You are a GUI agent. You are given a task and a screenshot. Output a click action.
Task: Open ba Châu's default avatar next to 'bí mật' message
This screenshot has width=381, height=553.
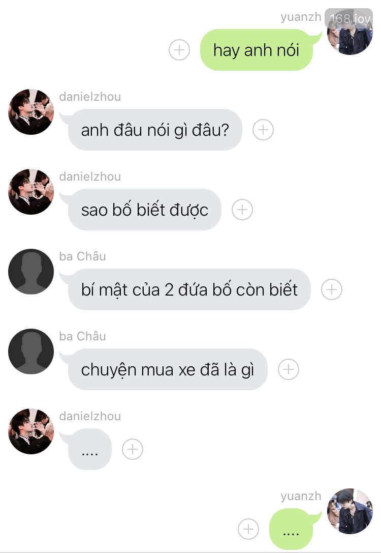coord(31,272)
